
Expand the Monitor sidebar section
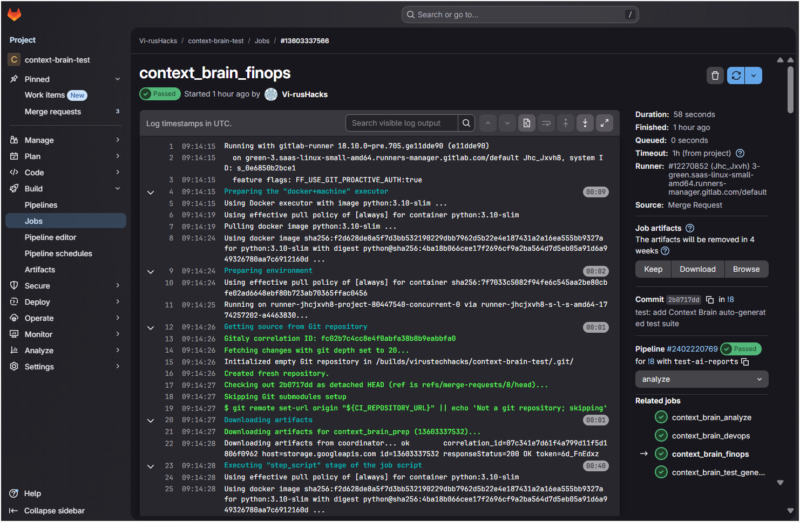tap(118, 334)
